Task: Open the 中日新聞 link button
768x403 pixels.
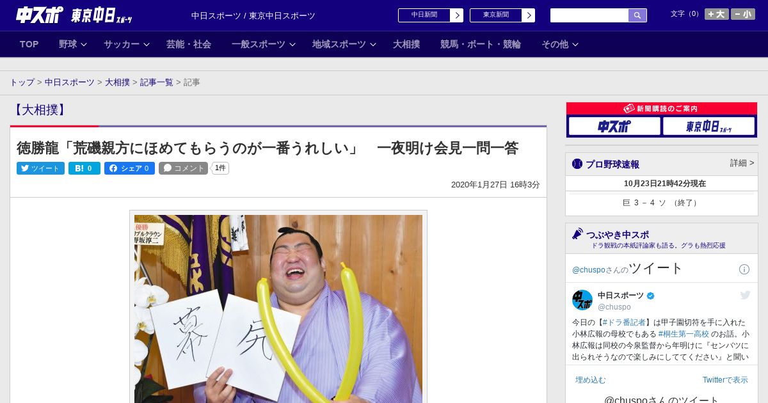Action: (431, 15)
